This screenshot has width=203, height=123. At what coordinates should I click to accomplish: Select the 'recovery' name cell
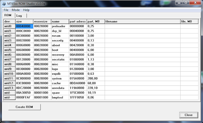pyautogui.click(x=60, y=55)
